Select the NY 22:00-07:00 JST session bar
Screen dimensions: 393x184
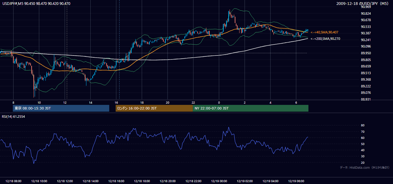coord(251,108)
